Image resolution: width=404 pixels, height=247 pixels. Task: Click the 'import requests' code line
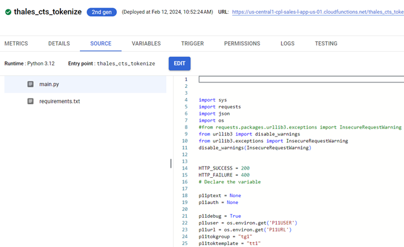(220, 107)
